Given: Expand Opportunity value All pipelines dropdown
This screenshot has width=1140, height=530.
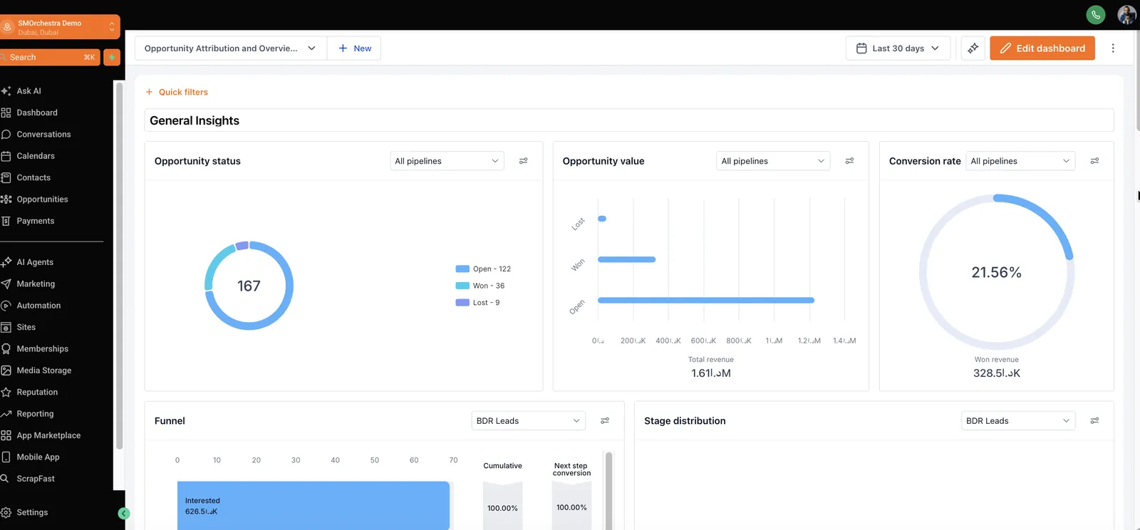Looking at the screenshot, I should 773,161.
